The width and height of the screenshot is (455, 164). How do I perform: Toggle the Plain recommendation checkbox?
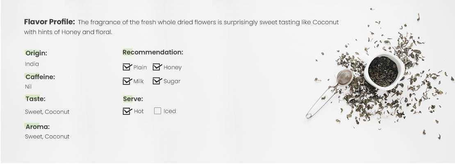coord(127,67)
